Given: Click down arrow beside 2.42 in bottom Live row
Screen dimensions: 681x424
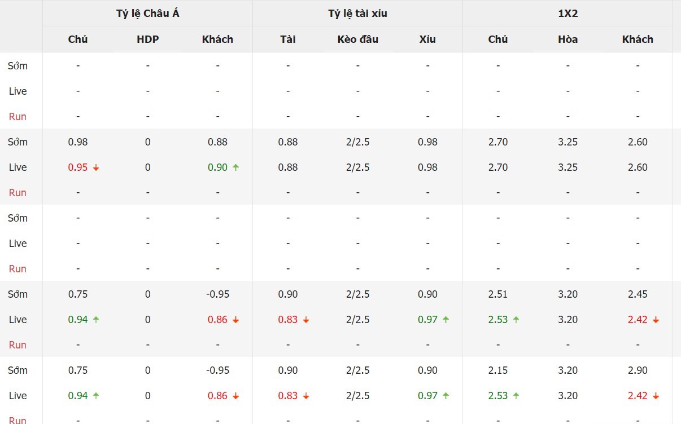Looking at the screenshot, I should (656, 396).
